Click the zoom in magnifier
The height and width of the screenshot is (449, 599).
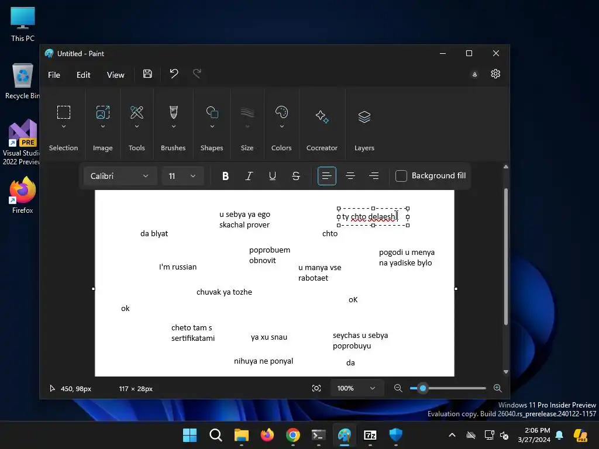click(x=497, y=388)
